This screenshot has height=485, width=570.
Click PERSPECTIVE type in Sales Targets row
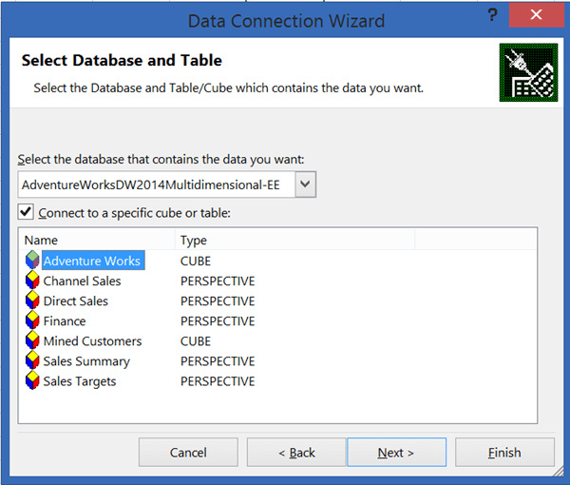coord(218,381)
